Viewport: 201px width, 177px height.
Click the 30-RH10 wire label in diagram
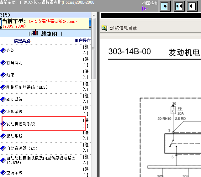[164, 119]
